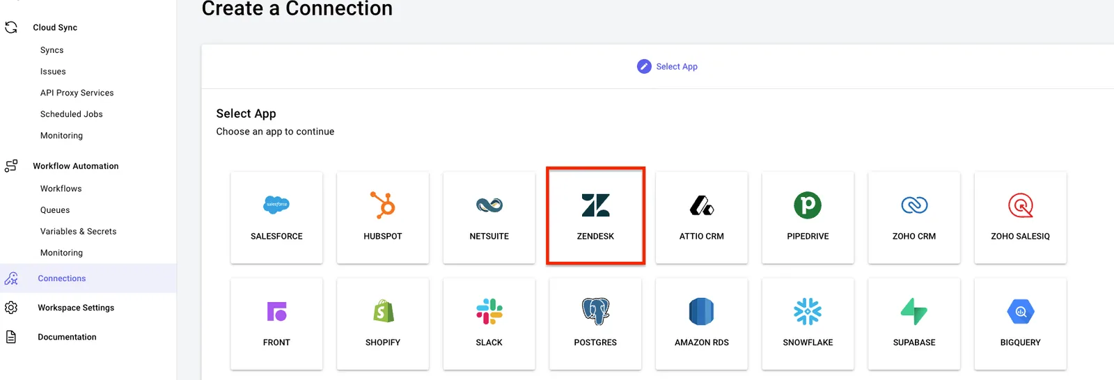The height and width of the screenshot is (380, 1114).
Task: Open Workflows in sidebar
Action: coord(61,189)
